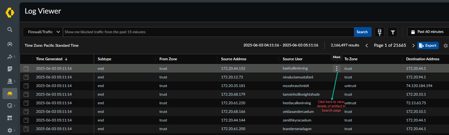Expand the Firewall/Traffic log type dropdown
This screenshot has width=449, height=135.
pos(43,32)
